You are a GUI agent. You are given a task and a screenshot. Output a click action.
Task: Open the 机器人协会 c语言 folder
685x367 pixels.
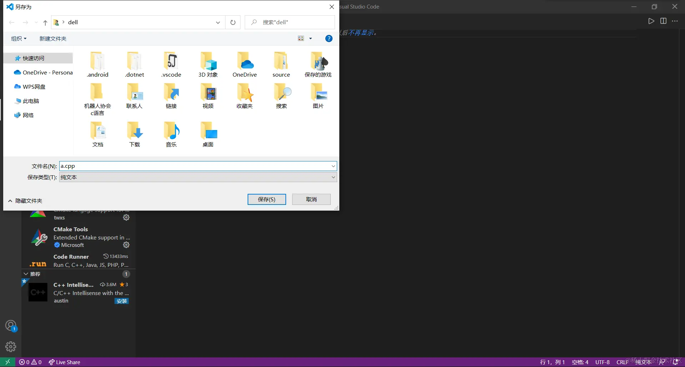coord(97,99)
